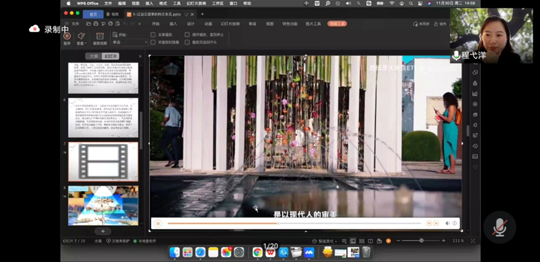Open the file (文件) menu dropdown
540x262 pixels.
coord(75,24)
